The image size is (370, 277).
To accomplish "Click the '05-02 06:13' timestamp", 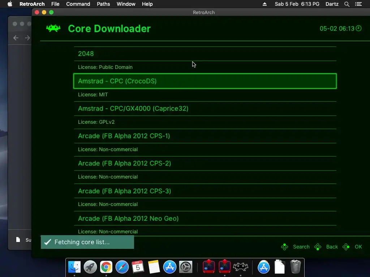I will point(337,28).
